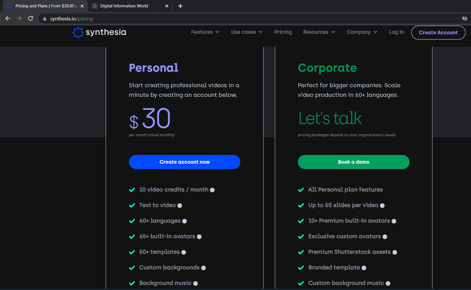Click info dot next to Background music
This screenshot has height=290, width=471.
[196, 283]
